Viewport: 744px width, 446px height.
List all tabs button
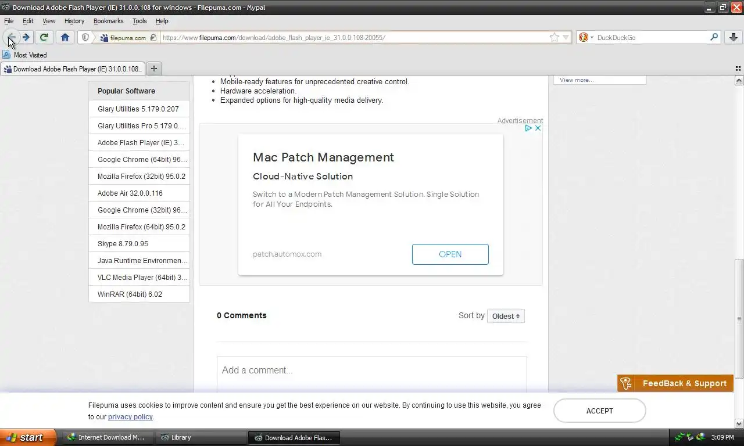tap(738, 69)
